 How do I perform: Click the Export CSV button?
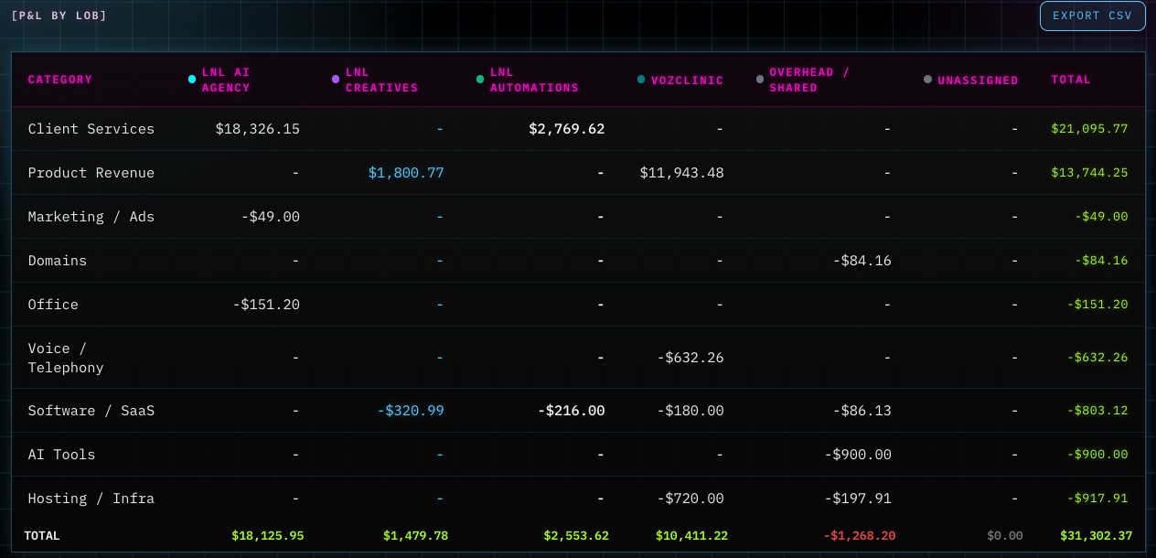coord(1092,16)
